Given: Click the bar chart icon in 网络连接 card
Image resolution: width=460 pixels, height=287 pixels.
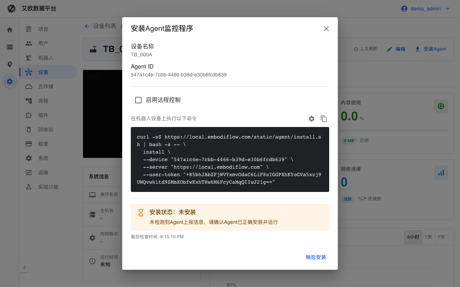Looking at the screenshot, I should pos(441,173).
